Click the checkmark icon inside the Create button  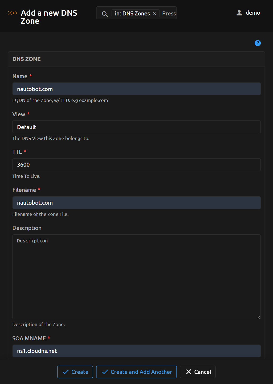66,372
